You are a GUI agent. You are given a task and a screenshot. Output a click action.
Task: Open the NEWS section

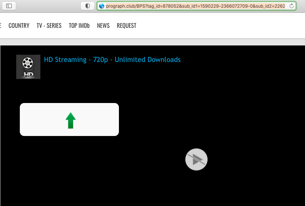click(103, 26)
